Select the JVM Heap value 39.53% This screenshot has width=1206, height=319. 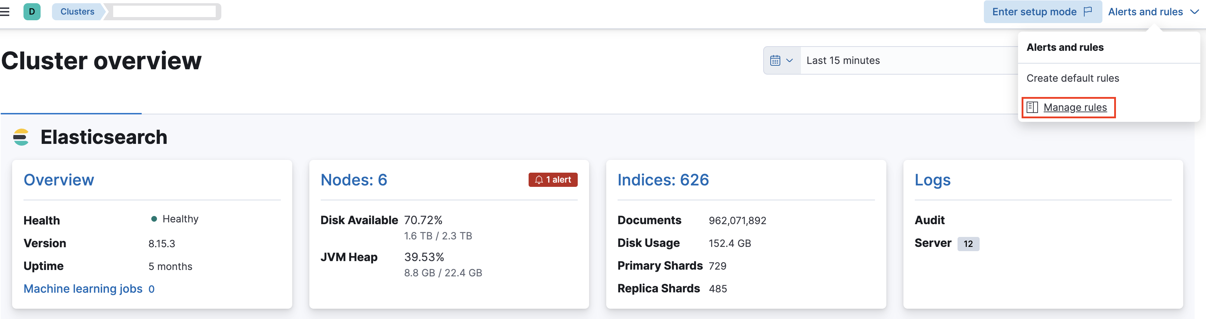[424, 257]
